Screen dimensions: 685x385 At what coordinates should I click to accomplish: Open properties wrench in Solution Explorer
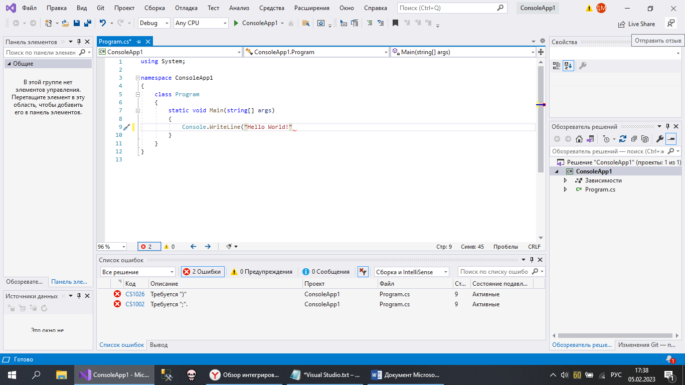click(660, 139)
